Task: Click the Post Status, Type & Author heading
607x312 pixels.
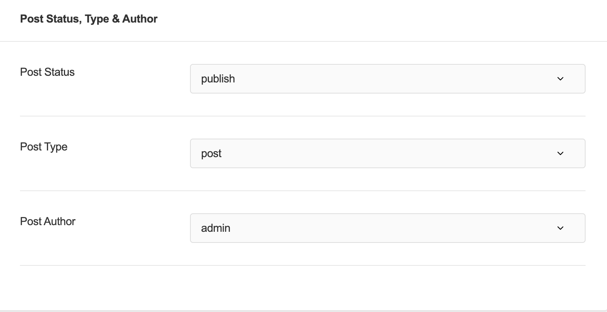Action: (89, 19)
